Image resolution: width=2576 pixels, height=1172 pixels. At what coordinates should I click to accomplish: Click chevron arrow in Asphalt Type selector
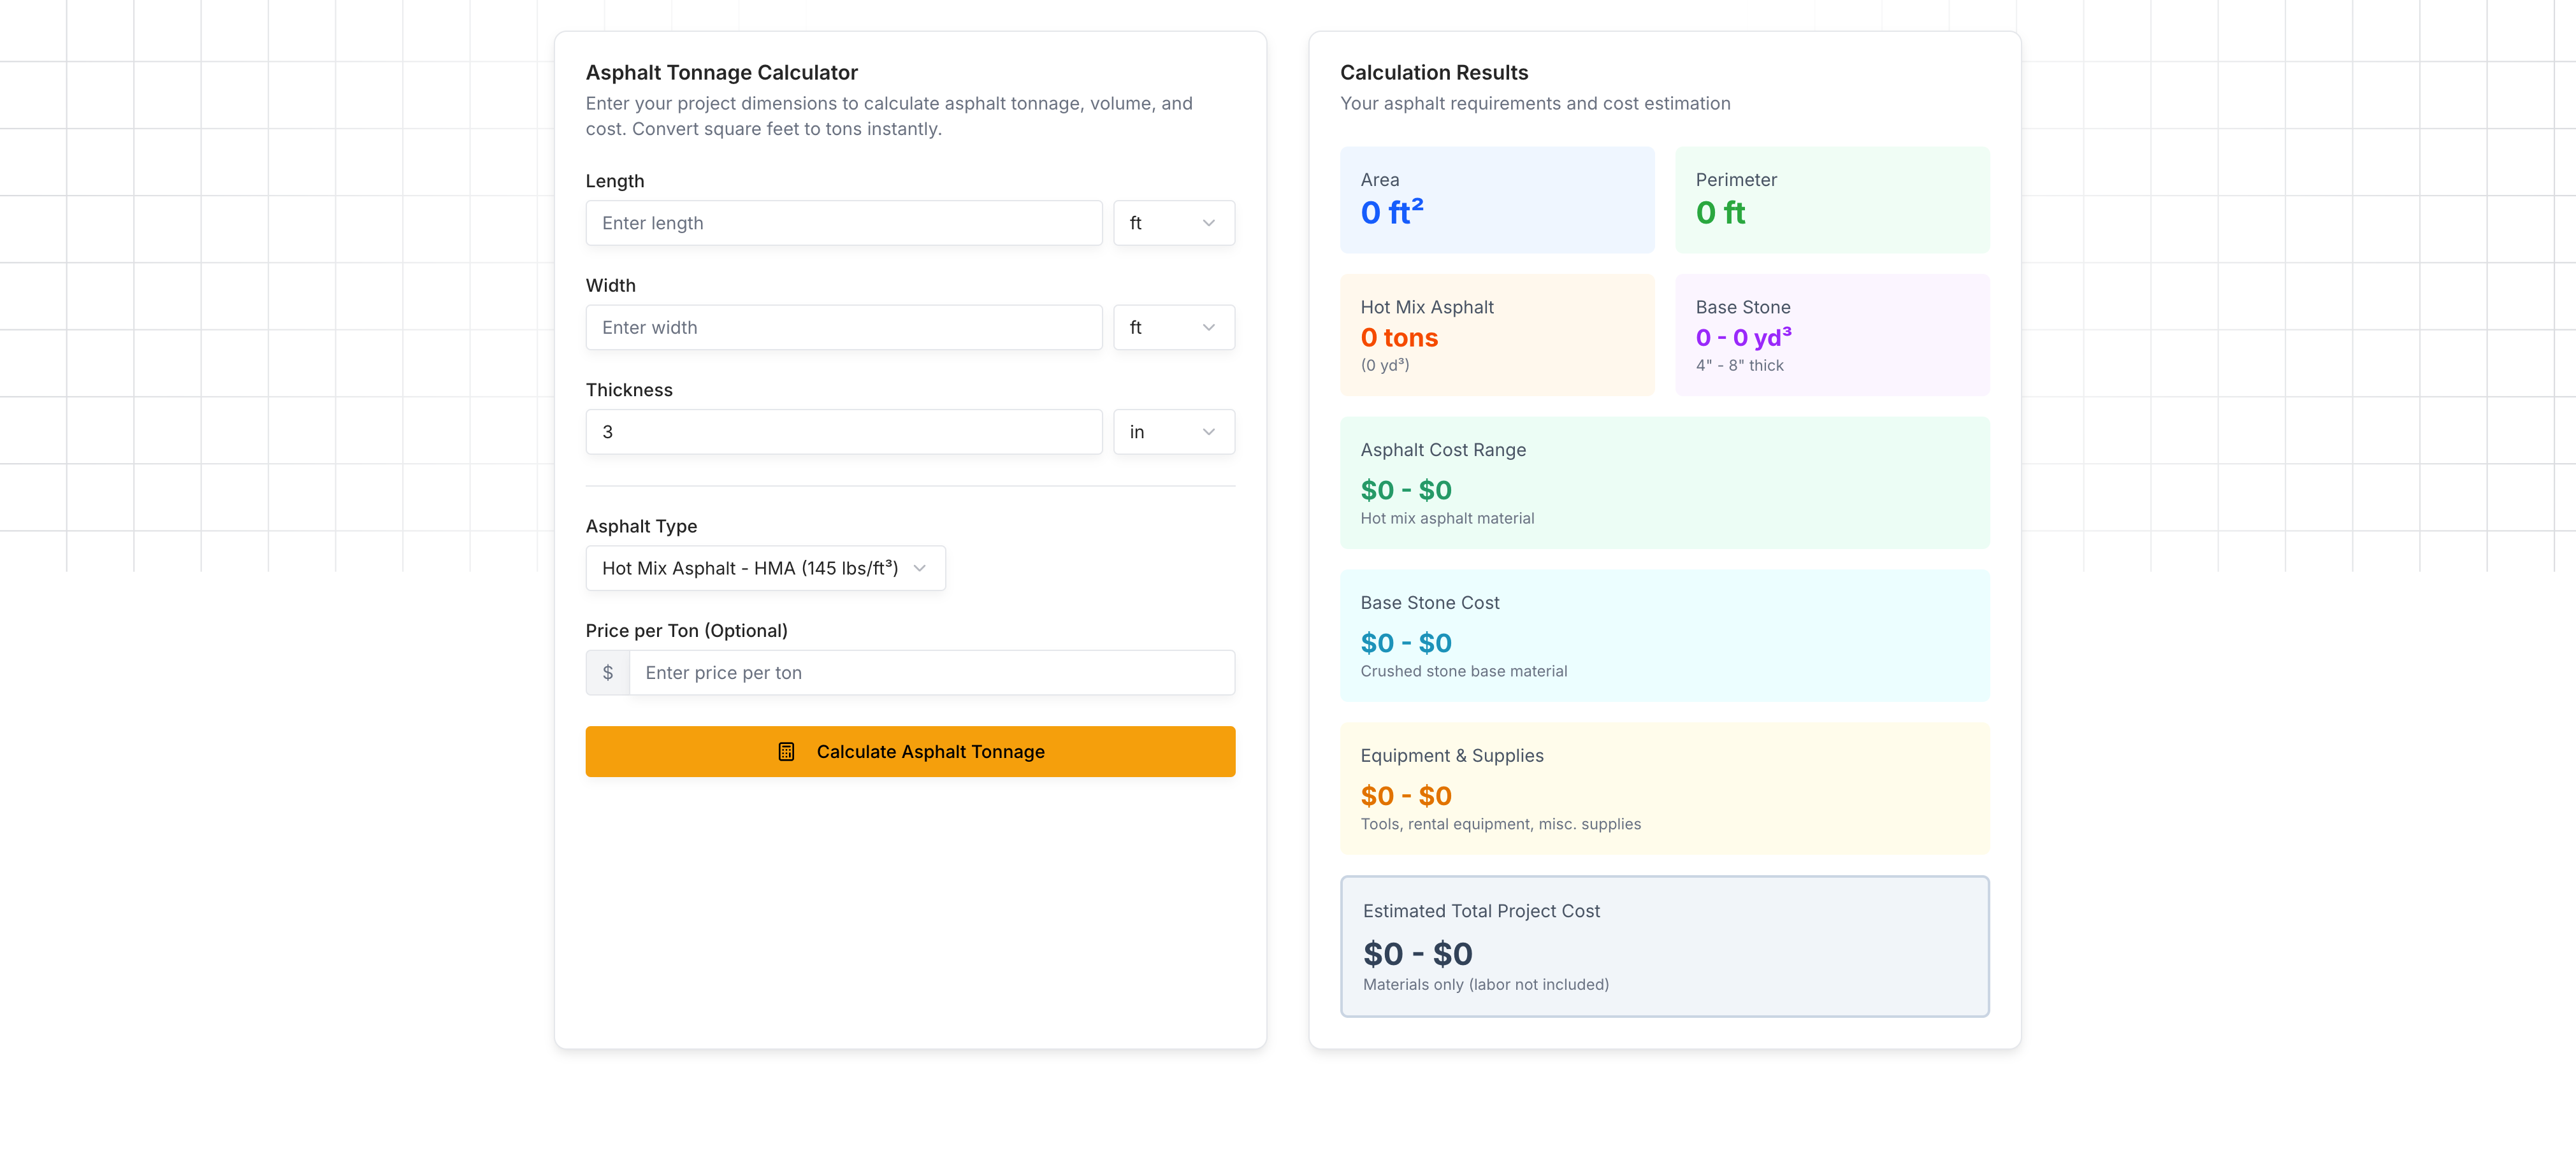919,569
